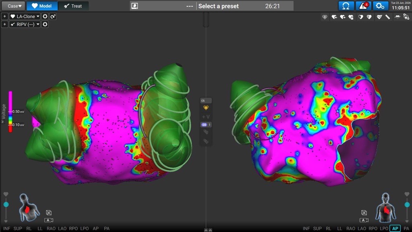Switch to the Model tab
This screenshot has width=412, height=232.
point(42,6)
